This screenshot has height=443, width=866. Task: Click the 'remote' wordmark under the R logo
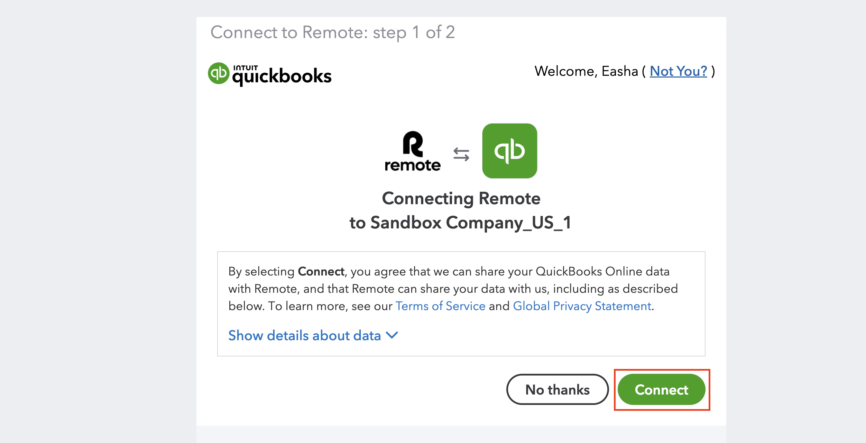(x=413, y=165)
